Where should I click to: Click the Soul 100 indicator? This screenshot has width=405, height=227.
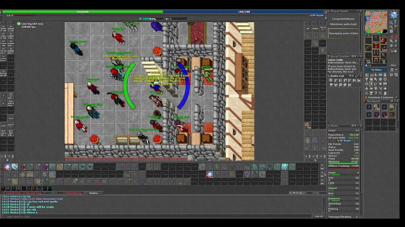(x=369, y=61)
